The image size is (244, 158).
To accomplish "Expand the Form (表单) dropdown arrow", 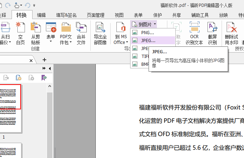I will click(51, 41).
